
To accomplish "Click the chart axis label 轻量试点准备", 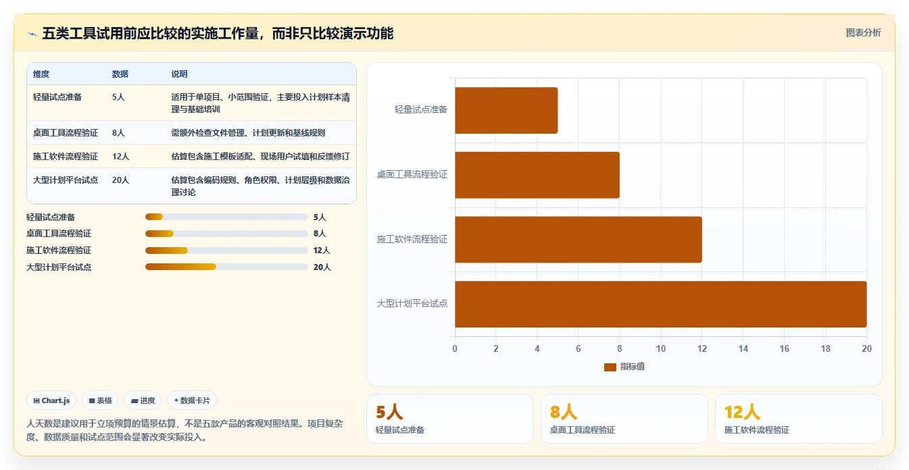I will tap(421, 109).
